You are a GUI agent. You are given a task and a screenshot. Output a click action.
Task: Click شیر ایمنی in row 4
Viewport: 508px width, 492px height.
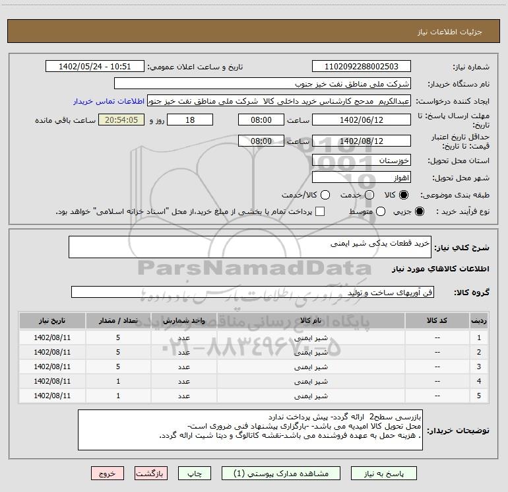(311, 382)
